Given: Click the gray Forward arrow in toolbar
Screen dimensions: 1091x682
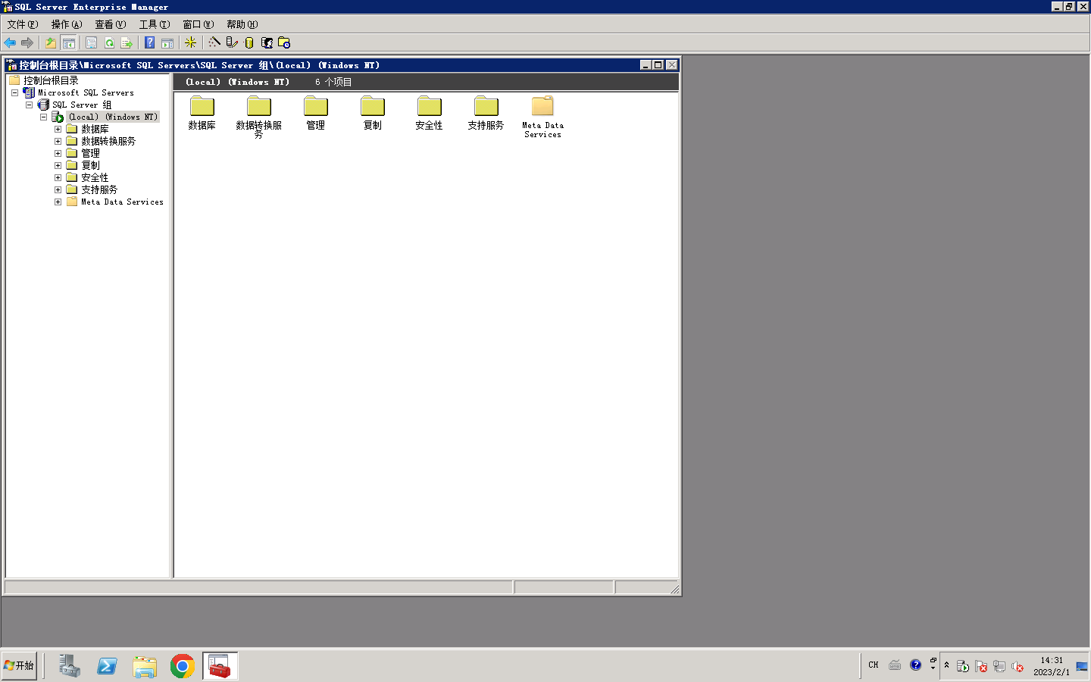Looking at the screenshot, I should point(27,43).
